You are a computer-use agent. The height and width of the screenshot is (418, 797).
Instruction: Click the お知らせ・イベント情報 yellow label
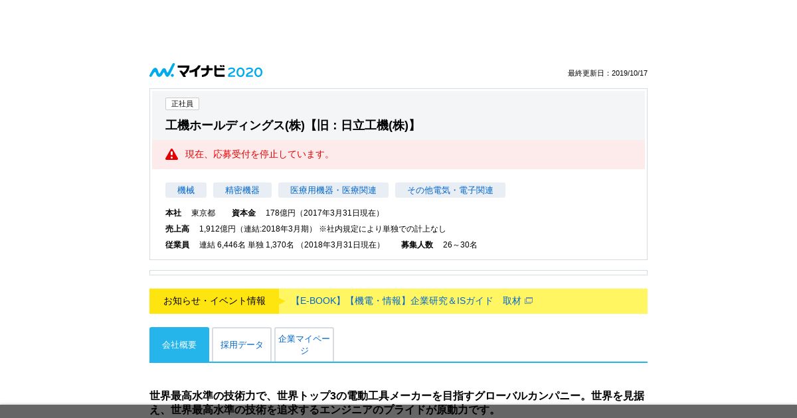point(214,301)
